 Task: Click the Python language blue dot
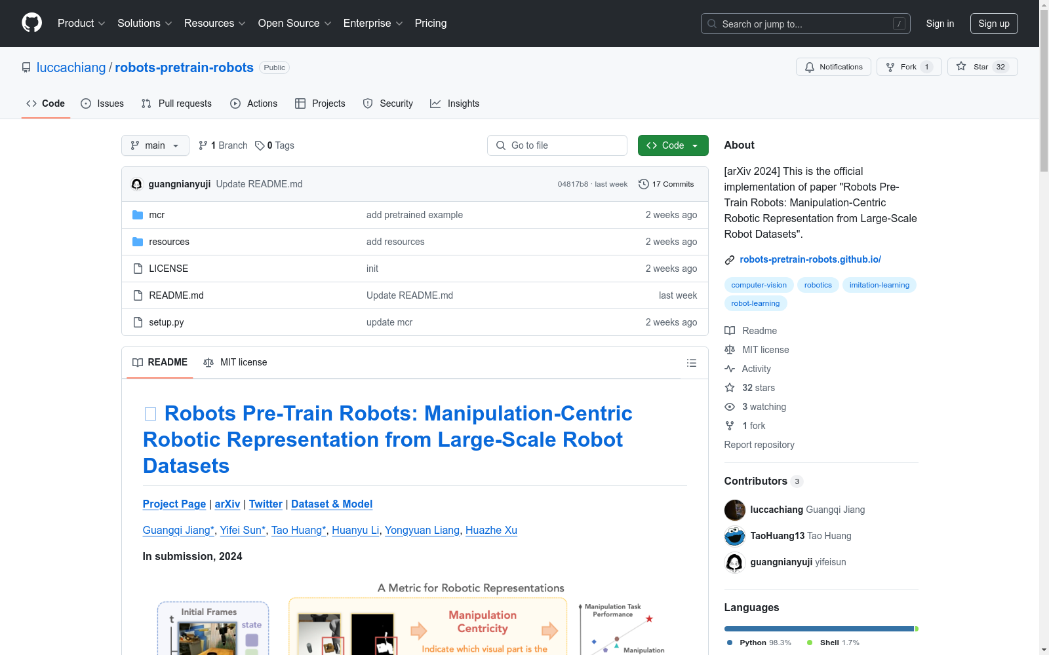point(730,643)
